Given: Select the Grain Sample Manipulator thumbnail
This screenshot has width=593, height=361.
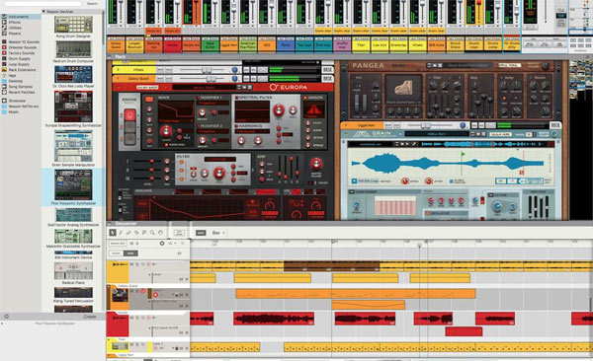Looking at the screenshot, I should click(73, 146).
